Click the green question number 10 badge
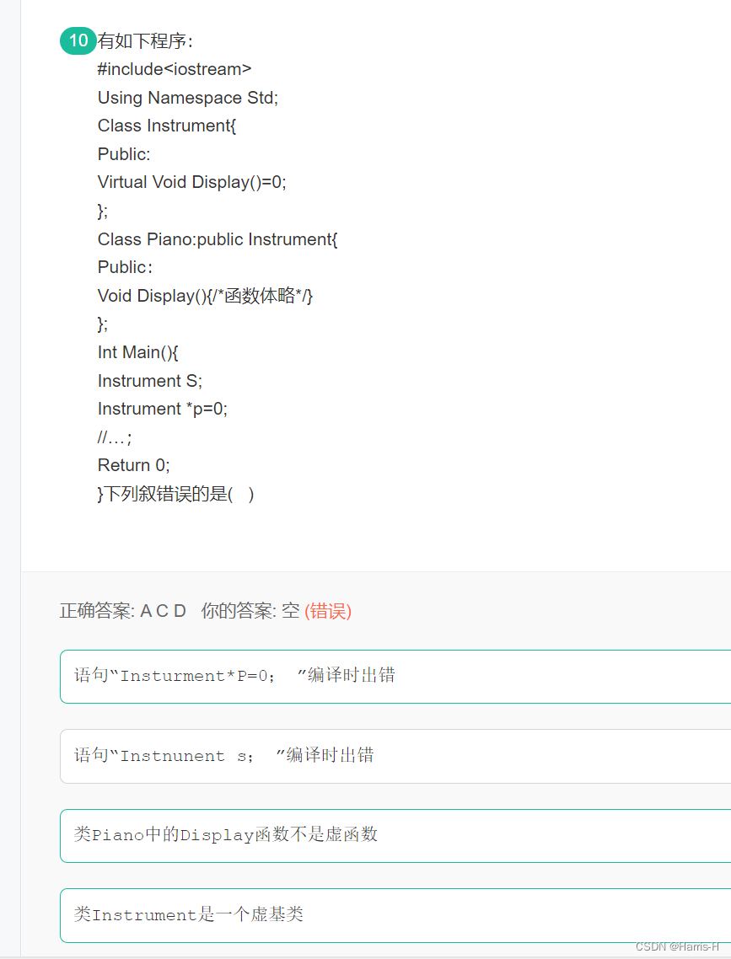Image resolution: width=731 pixels, height=959 pixels. [78, 41]
